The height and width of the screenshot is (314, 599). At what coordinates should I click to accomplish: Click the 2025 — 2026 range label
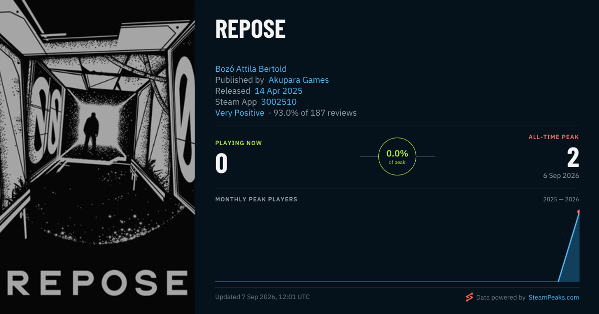[561, 199]
